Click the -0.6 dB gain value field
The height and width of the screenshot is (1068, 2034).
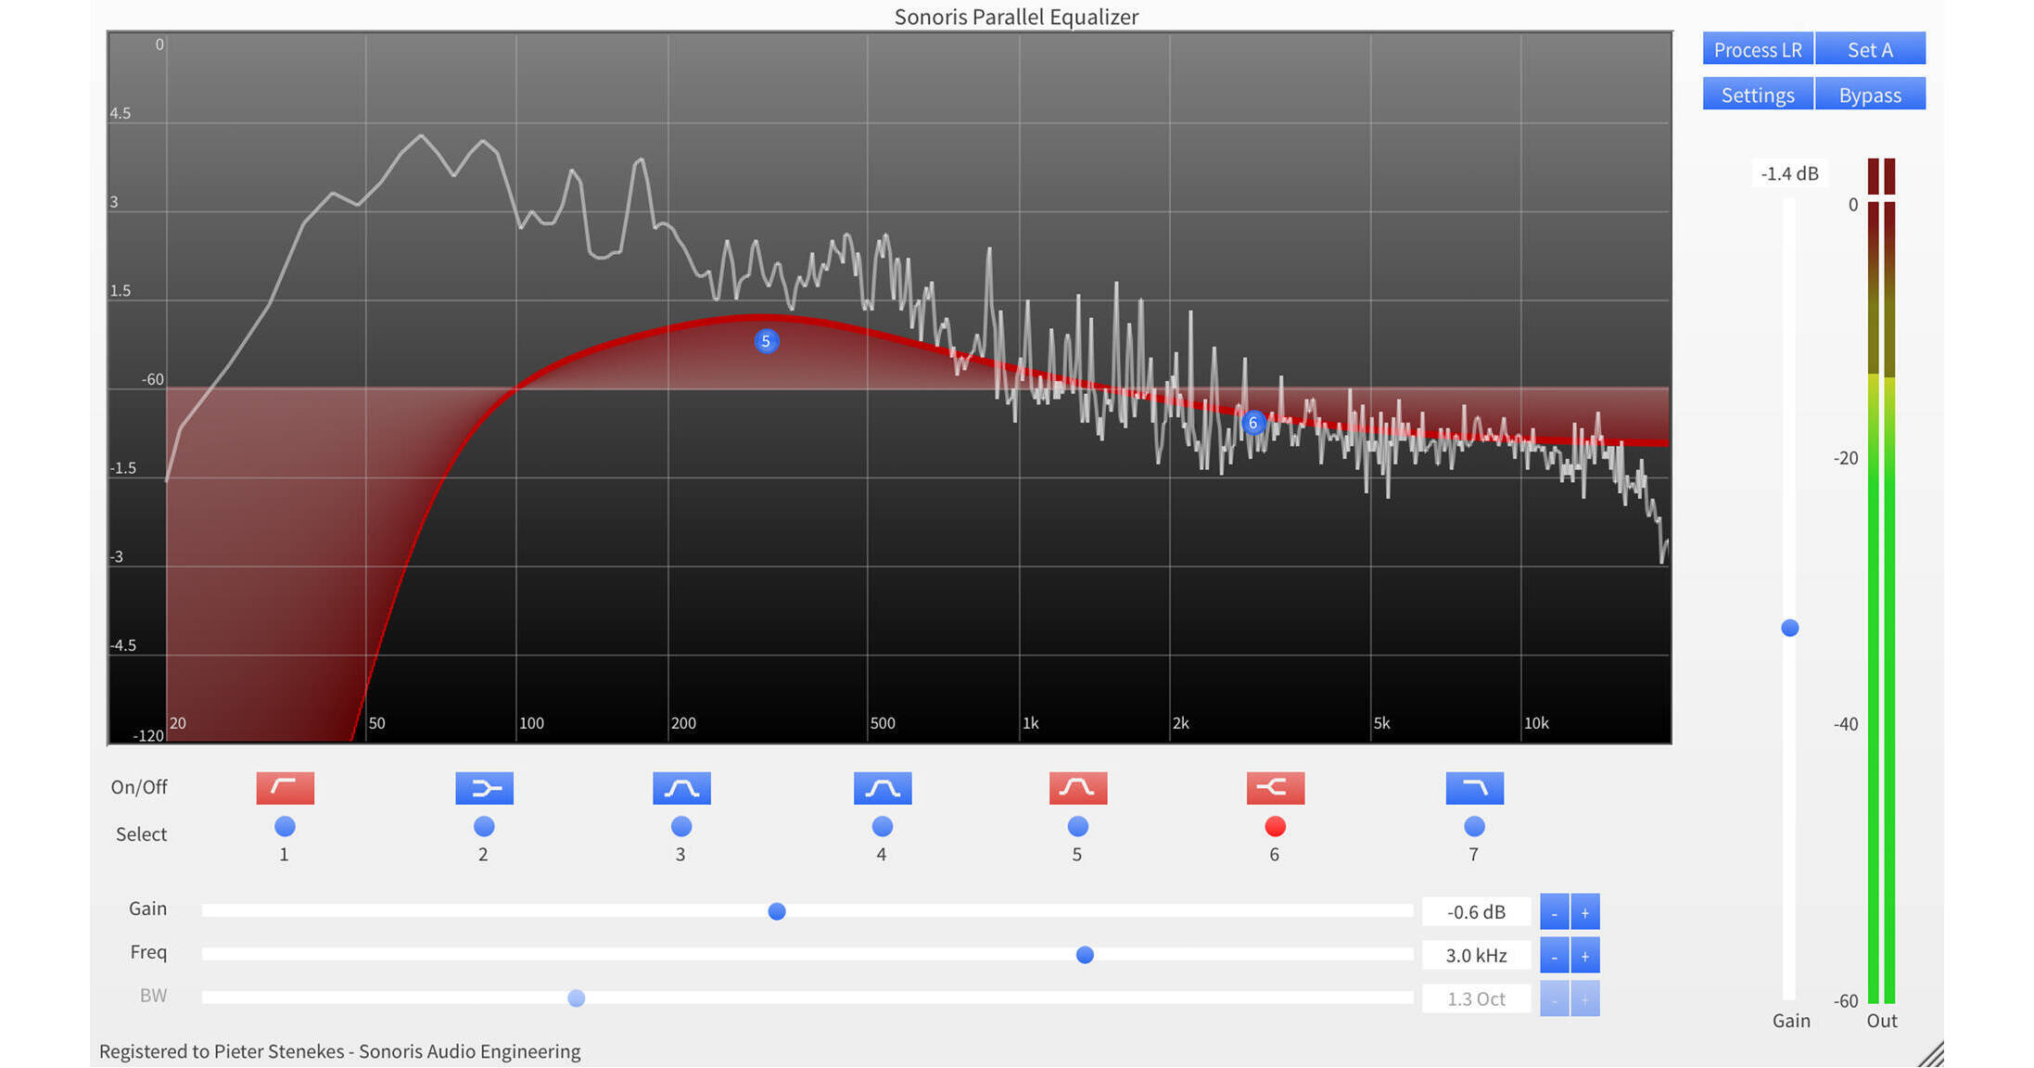1476,912
